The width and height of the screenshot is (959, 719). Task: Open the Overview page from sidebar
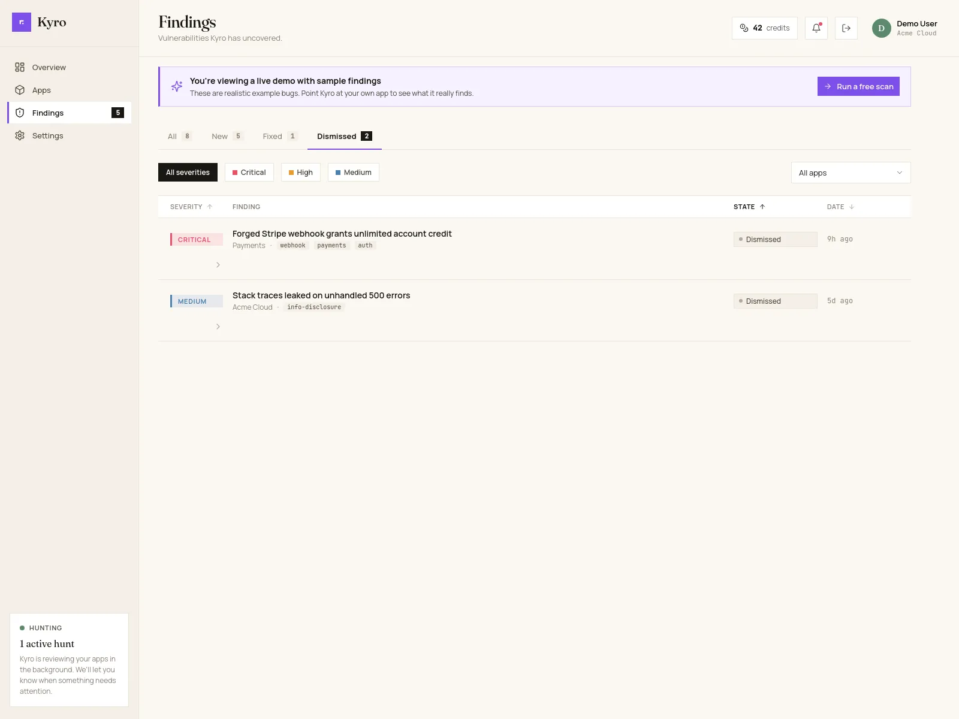tap(70, 67)
